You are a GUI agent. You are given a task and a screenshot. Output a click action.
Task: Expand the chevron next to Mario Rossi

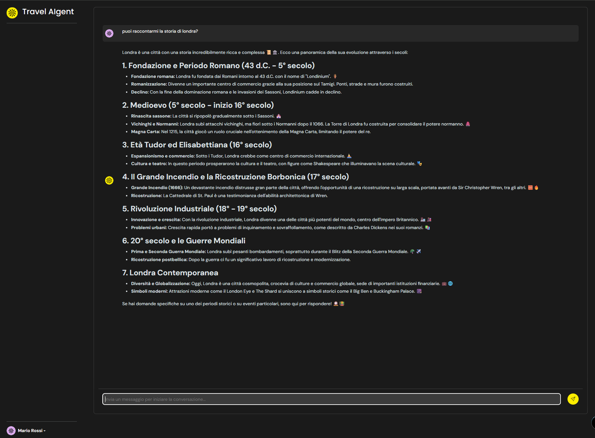[44, 431]
